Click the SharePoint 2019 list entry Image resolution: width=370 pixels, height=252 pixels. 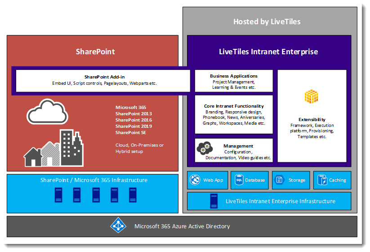[134, 126]
